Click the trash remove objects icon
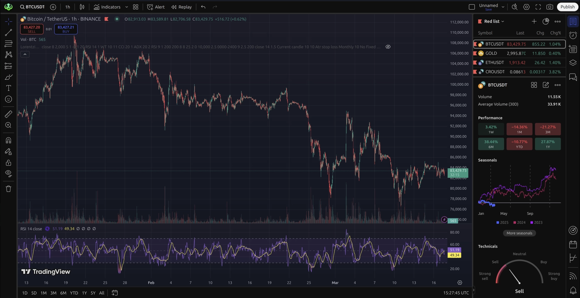This screenshot has height=298, width=580. [8, 189]
